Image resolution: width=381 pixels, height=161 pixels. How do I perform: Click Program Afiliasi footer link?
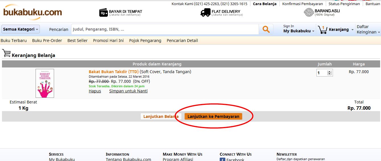coord(178,159)
